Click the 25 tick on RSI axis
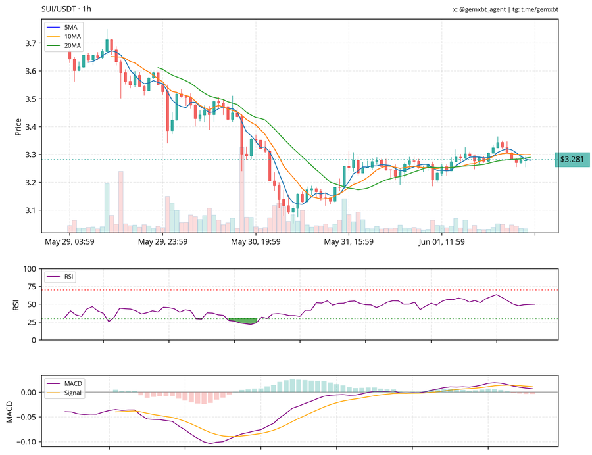The image size is (592, 455). [32, 322]
